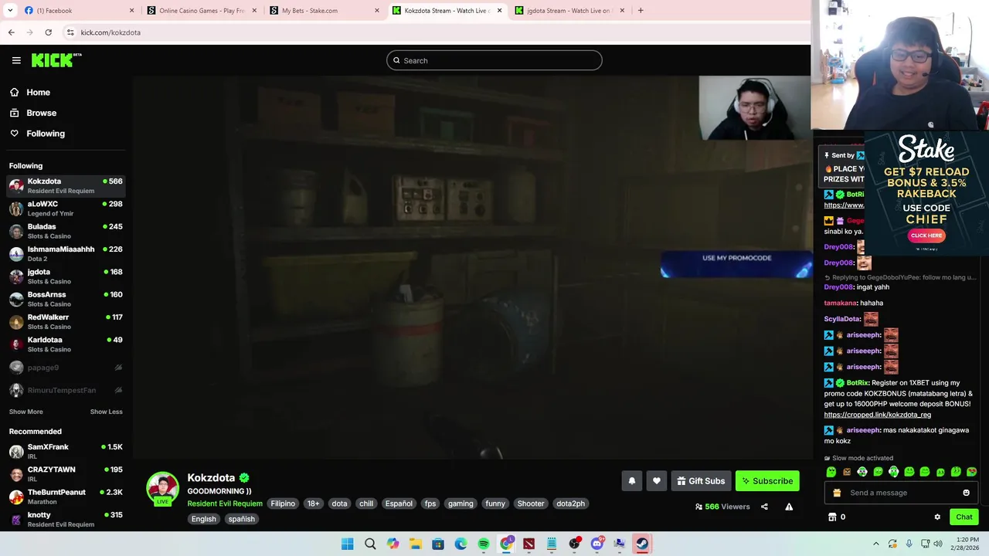
Task: Click the Kick logo
Action: point(56,60)
